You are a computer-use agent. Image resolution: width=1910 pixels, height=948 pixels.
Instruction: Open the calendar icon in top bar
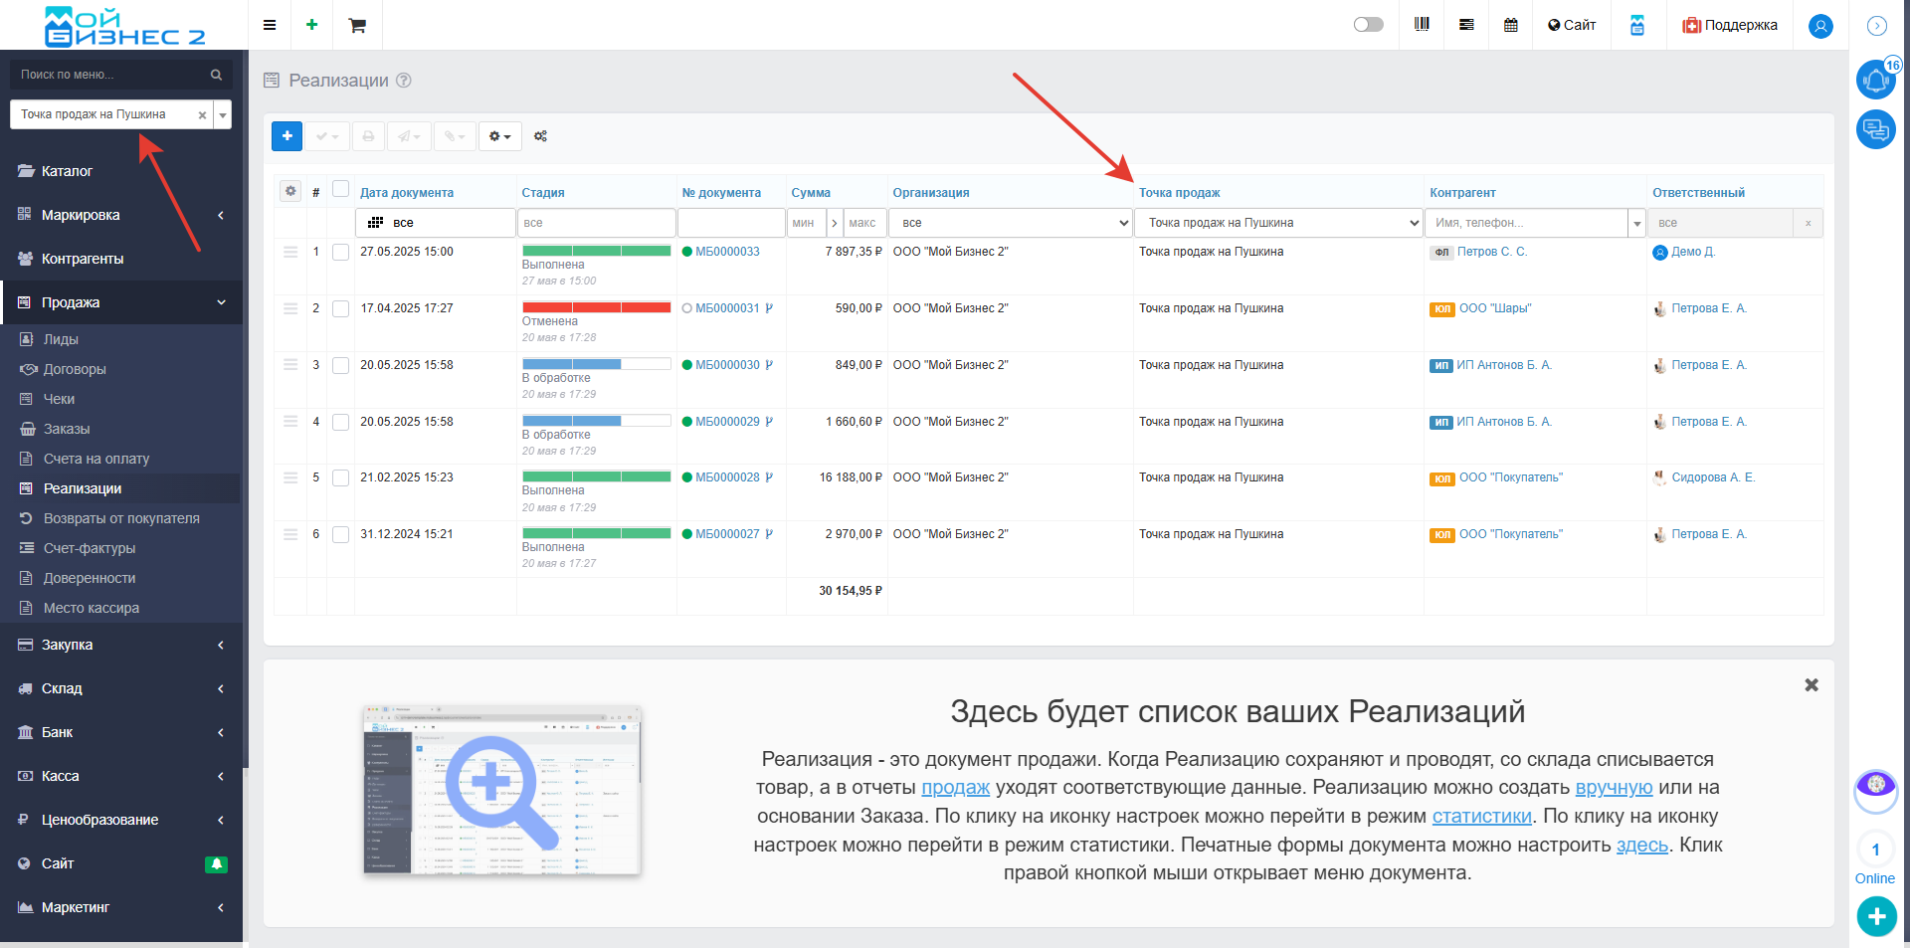pos(1510,26)
